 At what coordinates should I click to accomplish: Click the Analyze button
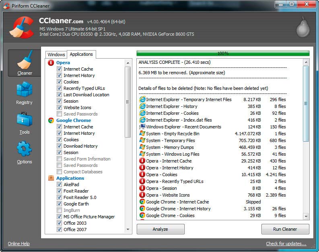[161, 229]
